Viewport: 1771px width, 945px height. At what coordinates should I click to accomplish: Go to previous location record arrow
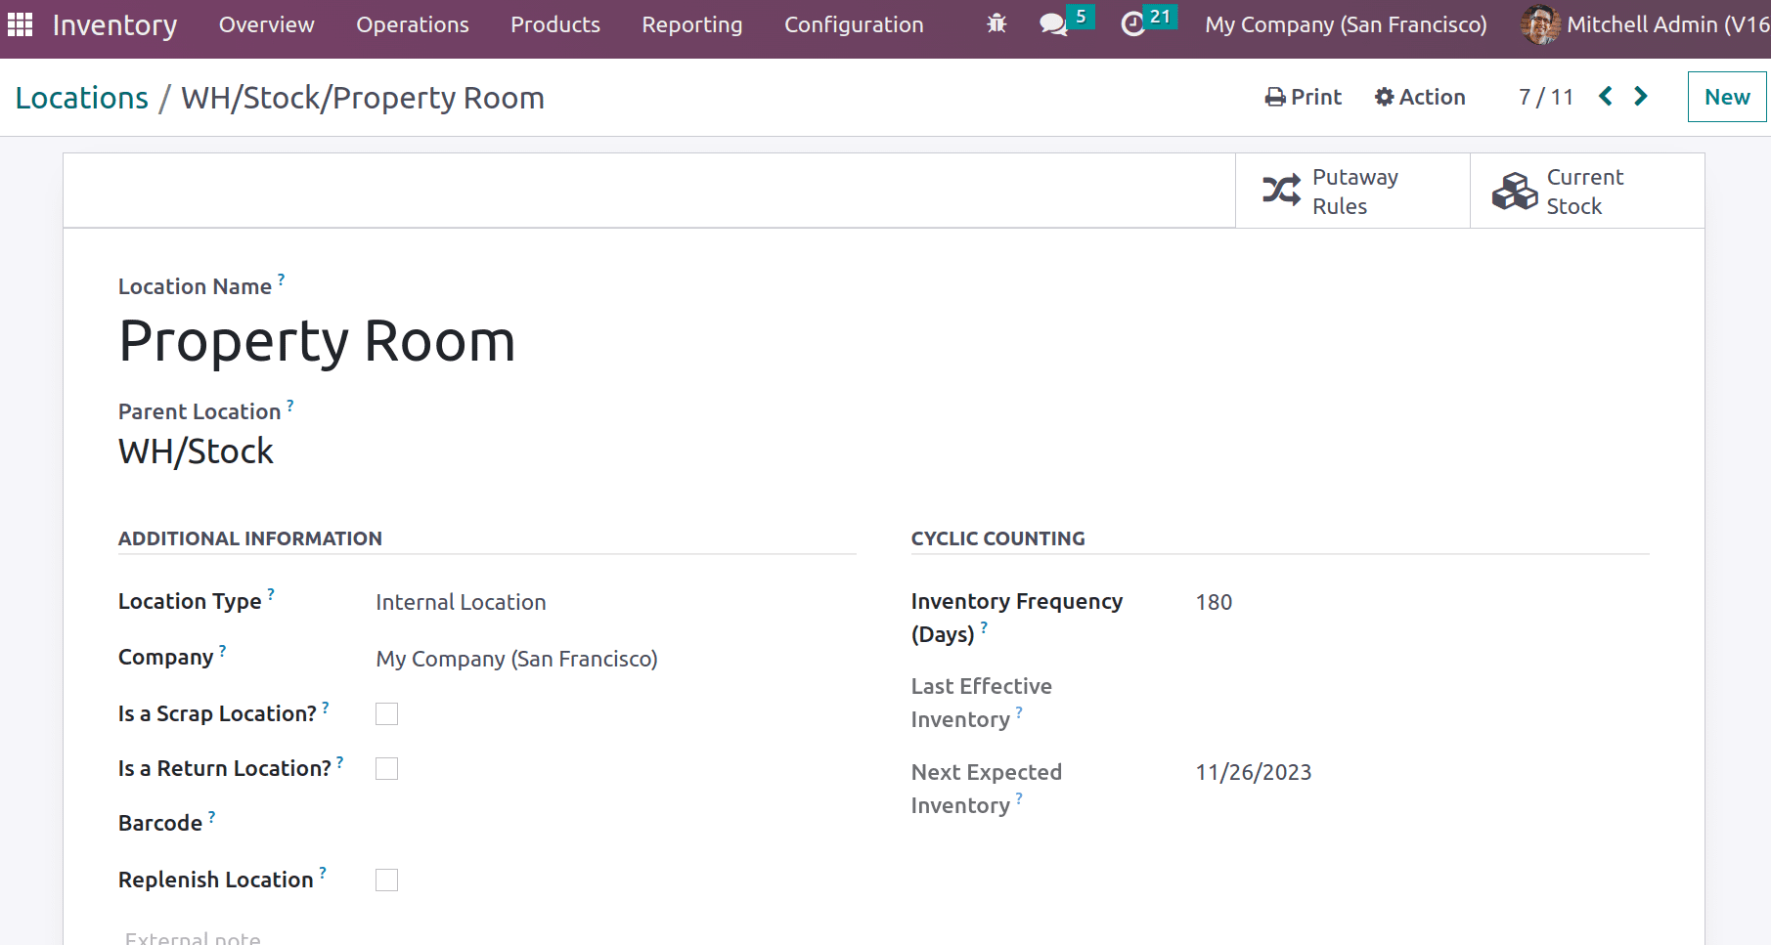(x=1606, y=97)
